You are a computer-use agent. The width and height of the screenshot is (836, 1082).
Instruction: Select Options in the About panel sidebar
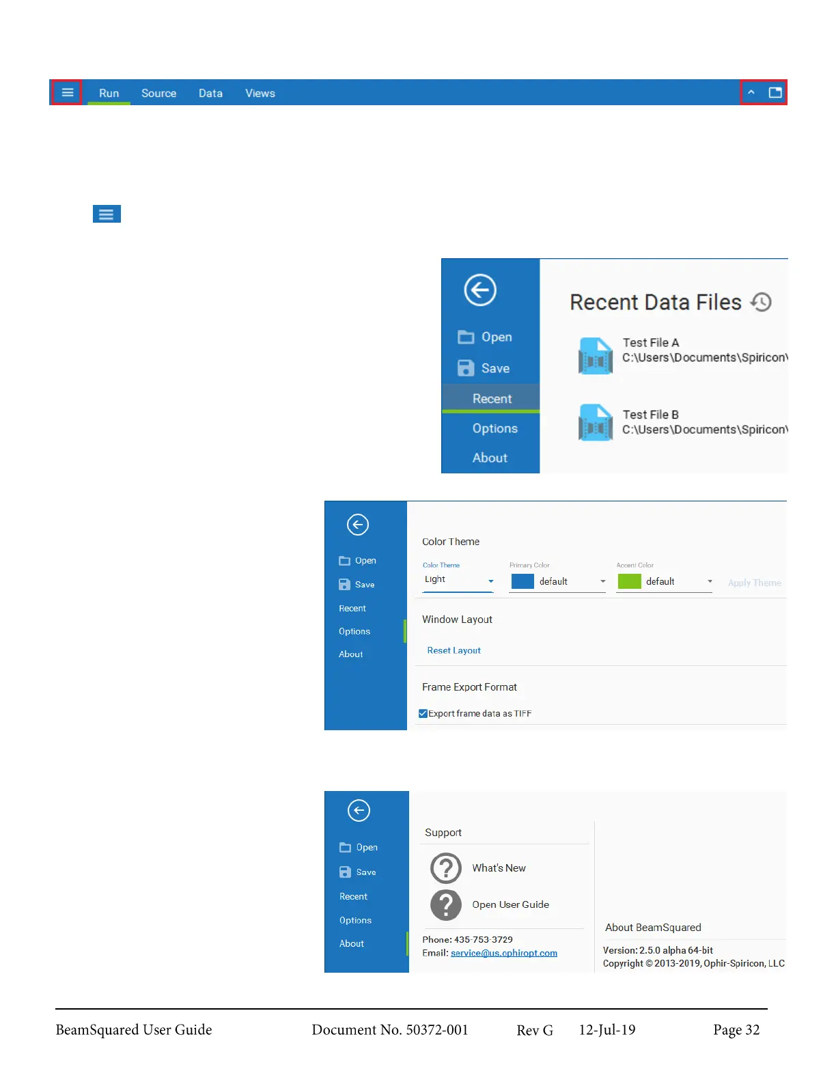(x=355, y=920)
